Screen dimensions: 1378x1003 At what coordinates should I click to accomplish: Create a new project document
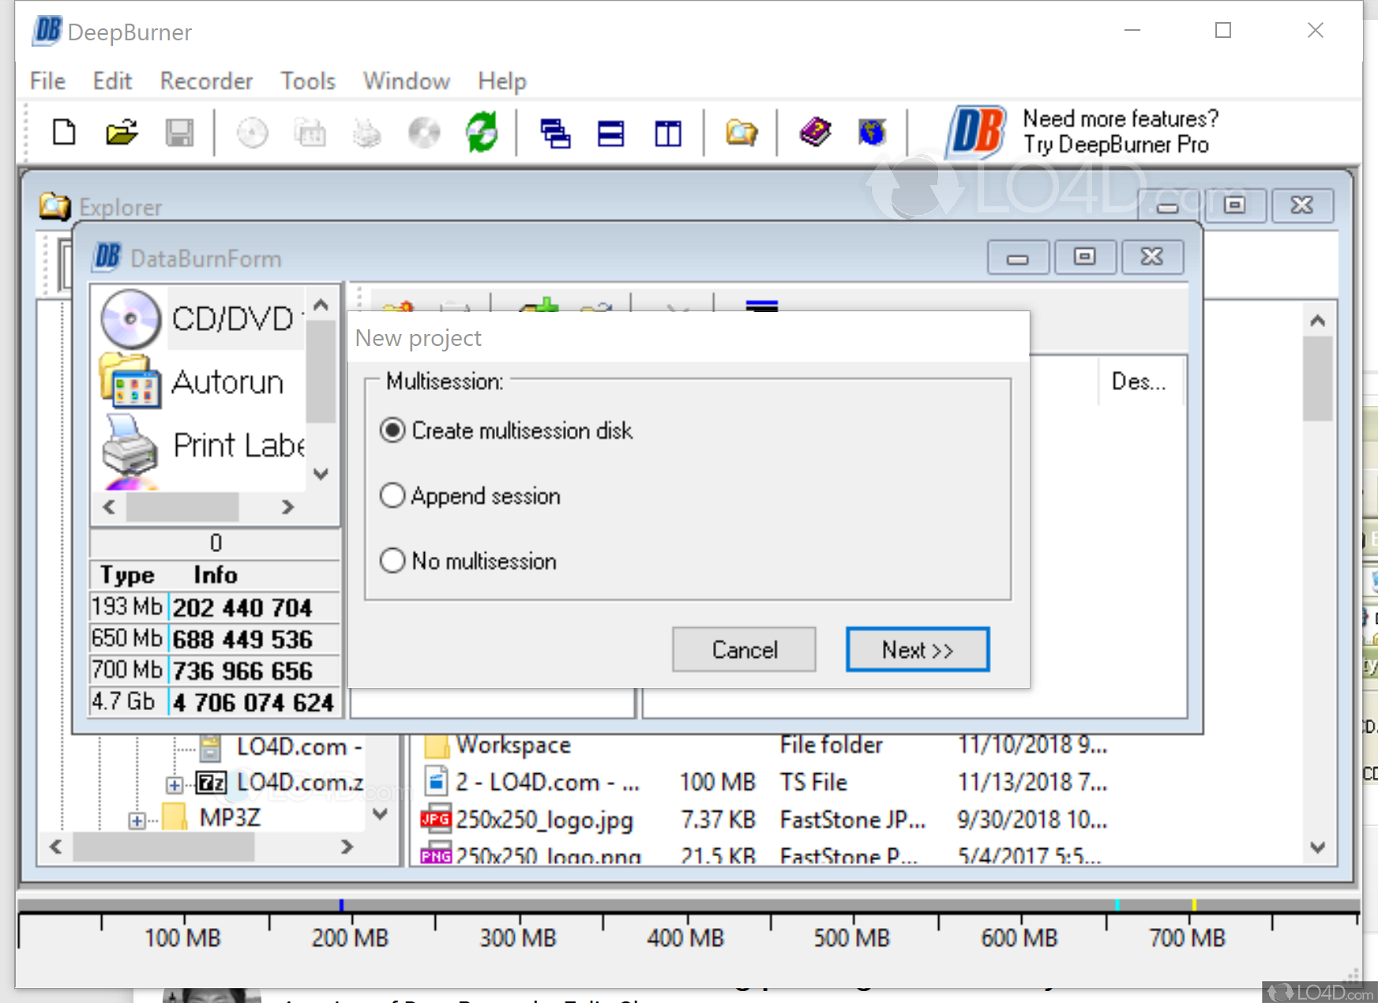63,132
